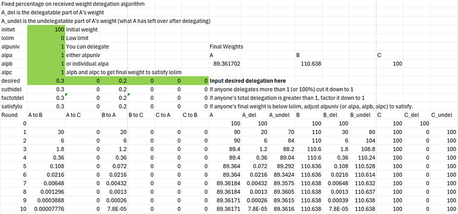
Task: Select round 10 A to B value 0.00007776
Action: (x=46, y=209)
